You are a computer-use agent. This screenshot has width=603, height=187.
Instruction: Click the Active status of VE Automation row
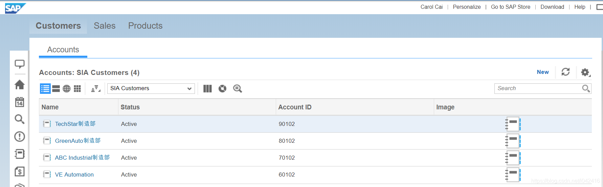[x=129, y=175]
